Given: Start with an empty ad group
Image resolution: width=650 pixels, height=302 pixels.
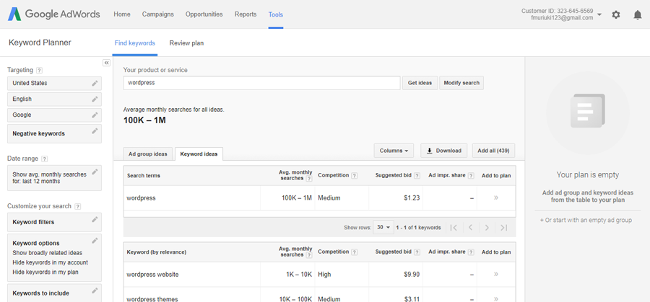Looking at the screenshot, I should click(x=586, y=221).
